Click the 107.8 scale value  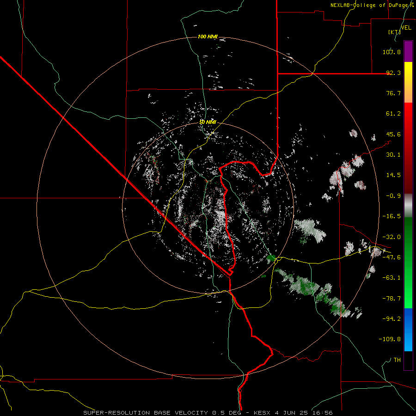[x=392, y=52]
